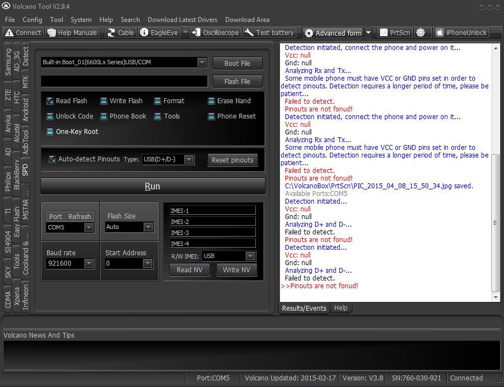Click the Read NV button
Screen dimensions: 504x387
[x=189, y=270]
